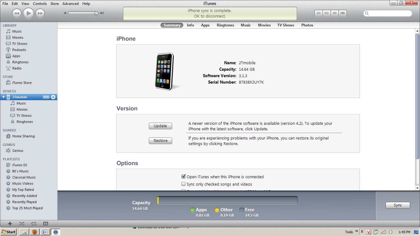Switch to grid view icon

tap(335, 13)
